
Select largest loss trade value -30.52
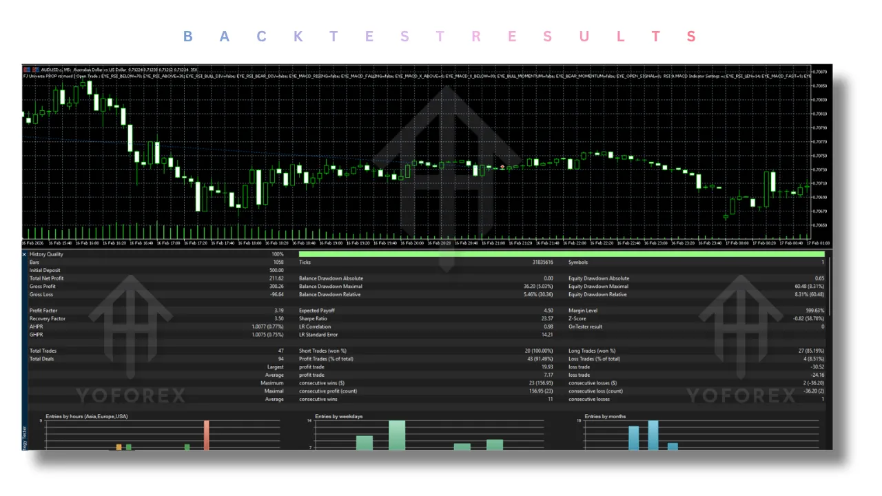(x=816, y=367)
